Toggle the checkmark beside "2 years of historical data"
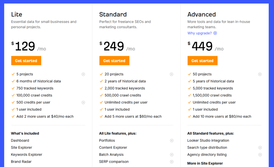Viewport: 274px width, 167px height. tap(101, 81)
